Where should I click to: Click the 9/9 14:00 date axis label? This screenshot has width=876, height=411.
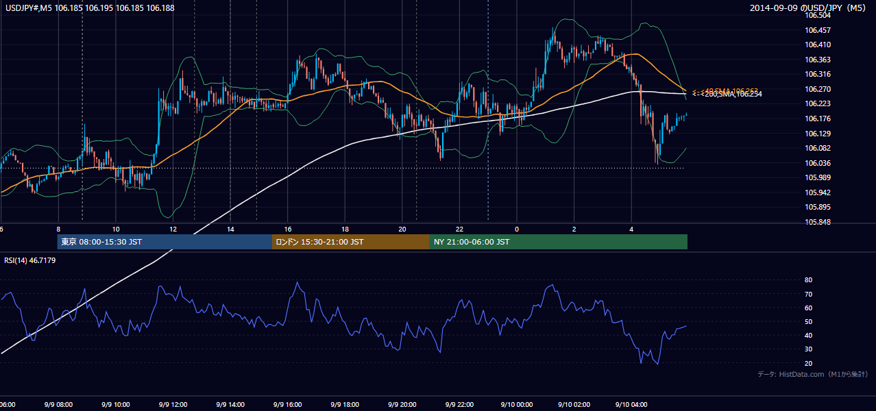pos(230,404)
